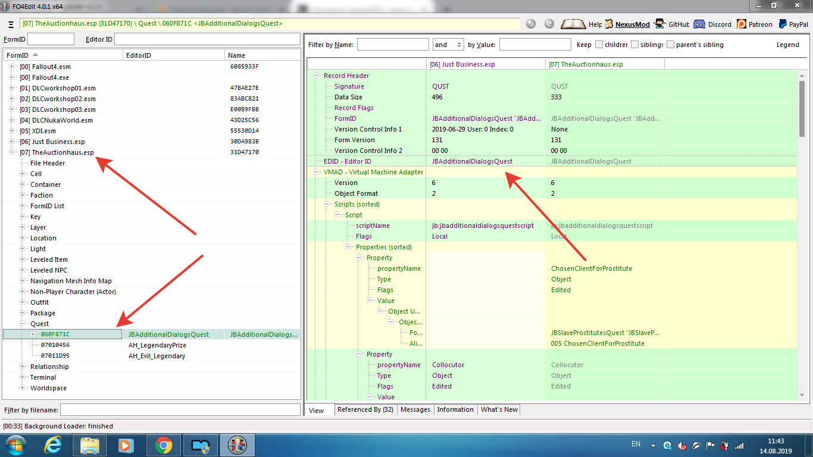Image resolution: width=813 pixels, height=457 pixels.
Task: Enable the Keep siblings checkbox
Action: click(634, 45)
